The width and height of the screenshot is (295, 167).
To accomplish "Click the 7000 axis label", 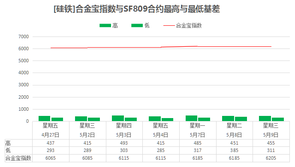I will [x=24, y=36].
